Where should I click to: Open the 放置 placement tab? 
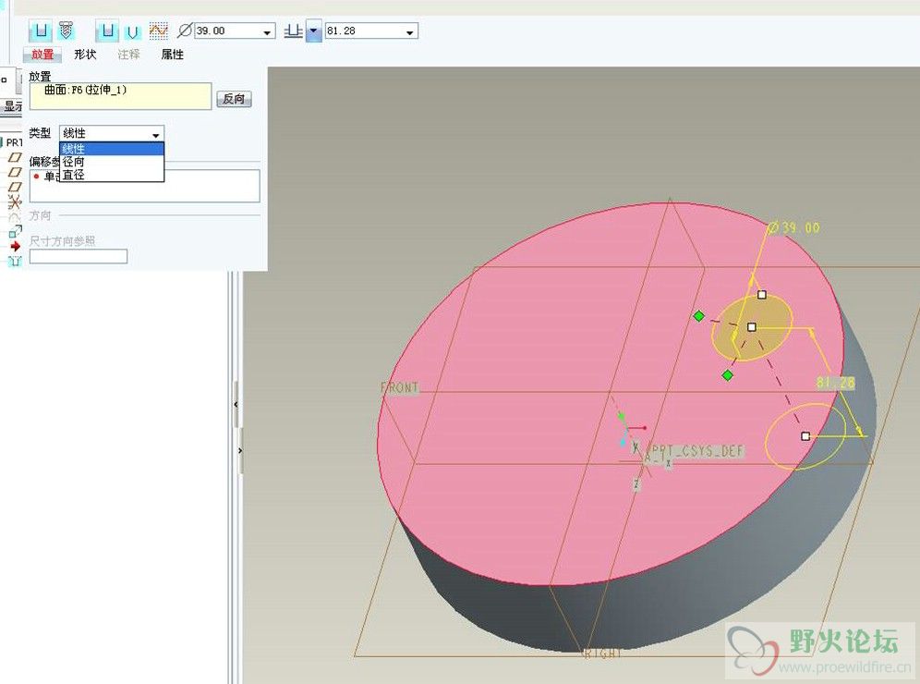coord(42,55)
